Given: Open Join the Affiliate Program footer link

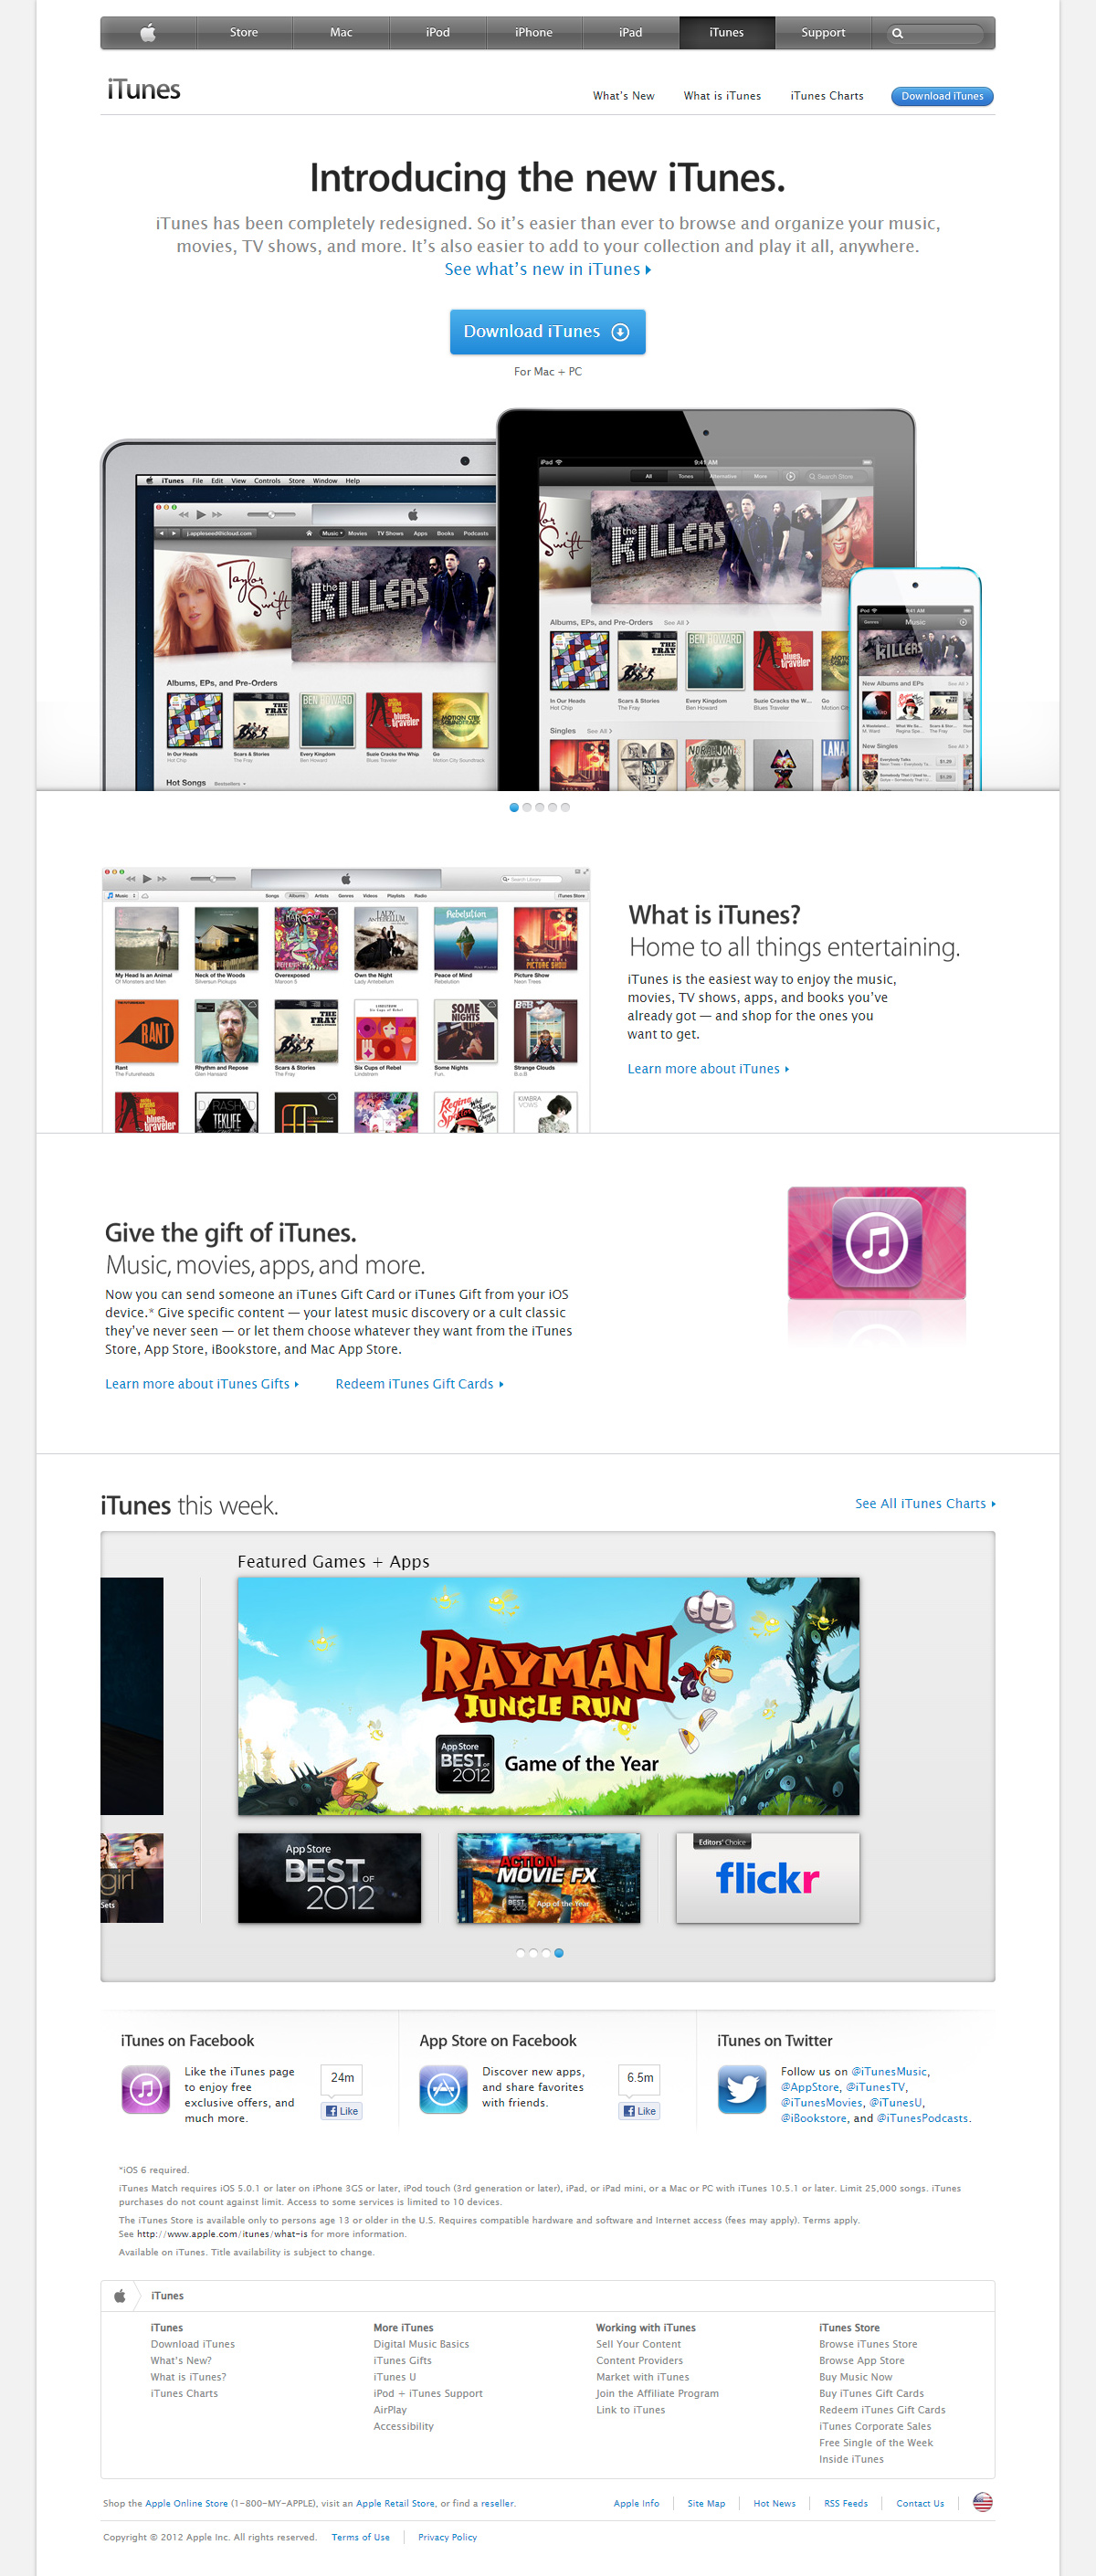Looking at the screenshot, I should [657, 2393].
